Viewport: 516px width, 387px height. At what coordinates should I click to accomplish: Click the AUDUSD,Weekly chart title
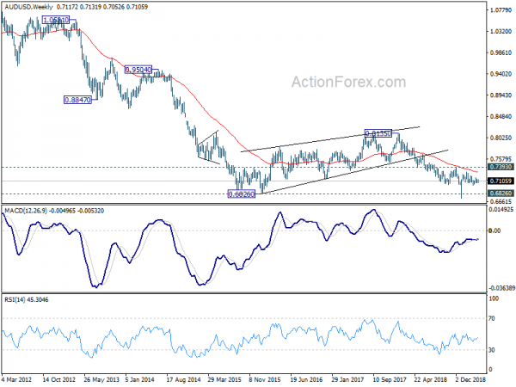coord(28,7)
